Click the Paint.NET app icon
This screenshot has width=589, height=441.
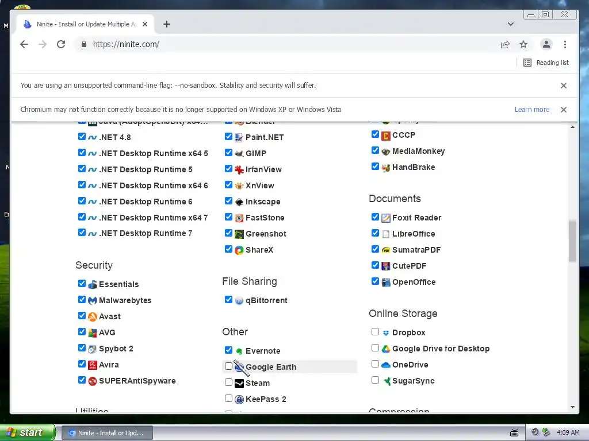[239, 138]
